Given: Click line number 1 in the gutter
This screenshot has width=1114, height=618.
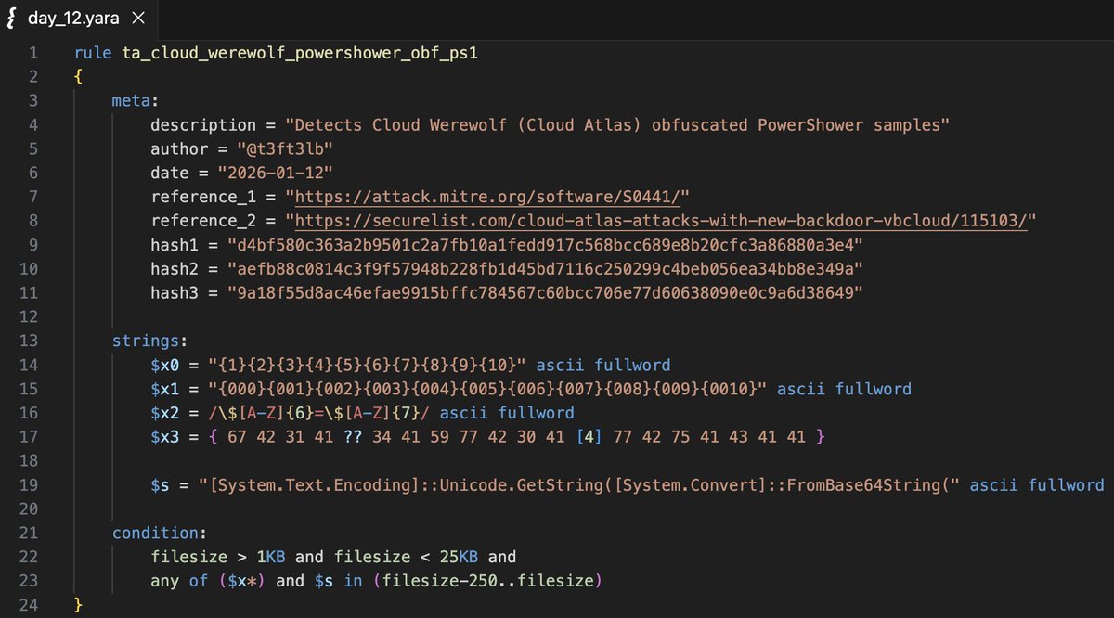Looking at the screenshot, I should [33, 52].
